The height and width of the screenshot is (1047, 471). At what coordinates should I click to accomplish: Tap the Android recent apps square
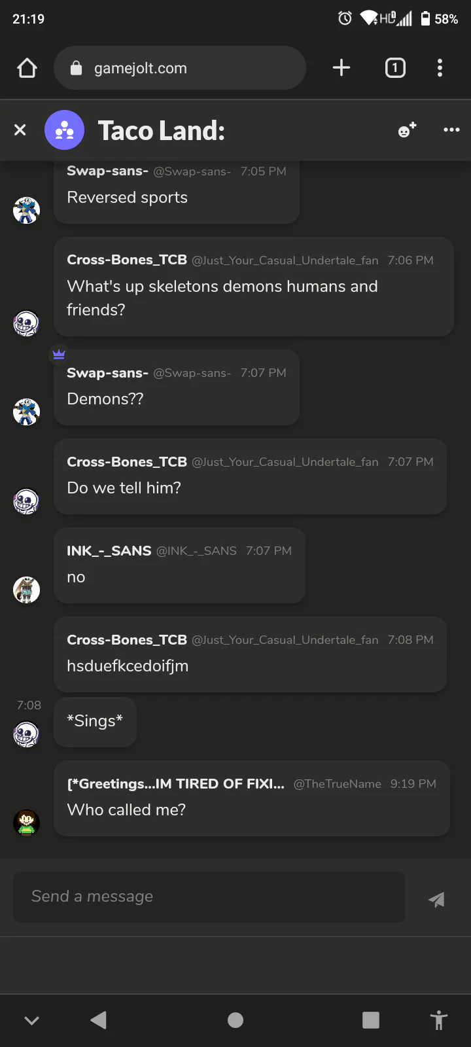click(371, 1020)
